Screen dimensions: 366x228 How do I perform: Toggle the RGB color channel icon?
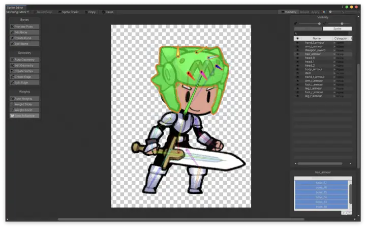[324, 12]
